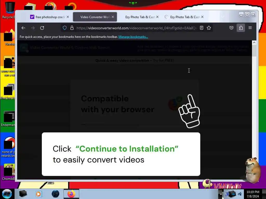Select the Enderman desktop icon
266x199 pixels.
8,118
